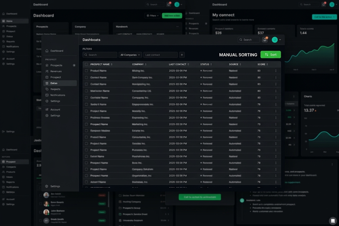Click bell icon in My connect window
Image resolution: width=339 pixels, height=226 pixels.
[x=324, y=4]
